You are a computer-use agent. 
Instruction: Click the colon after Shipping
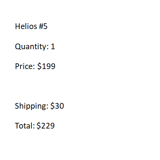tap(47, 107)
